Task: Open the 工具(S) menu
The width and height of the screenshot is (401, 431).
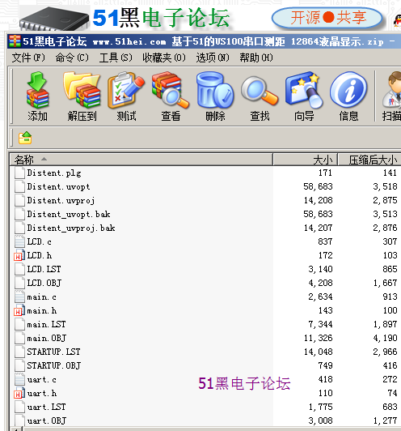Action: click(116, 58)
